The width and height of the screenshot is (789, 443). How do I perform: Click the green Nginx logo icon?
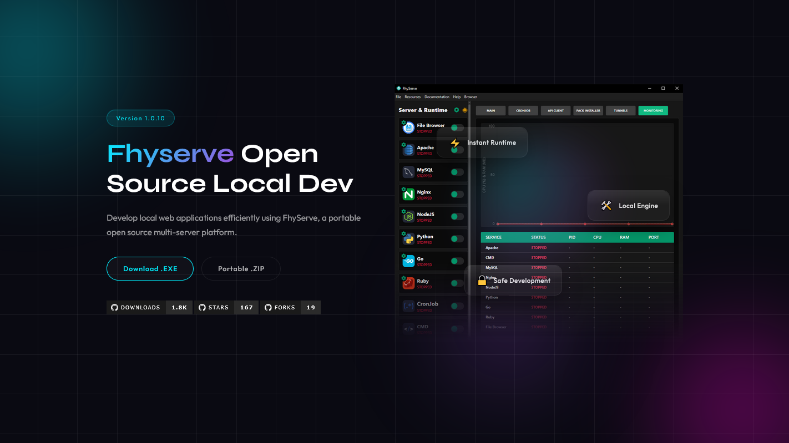[x=408, y=194]
